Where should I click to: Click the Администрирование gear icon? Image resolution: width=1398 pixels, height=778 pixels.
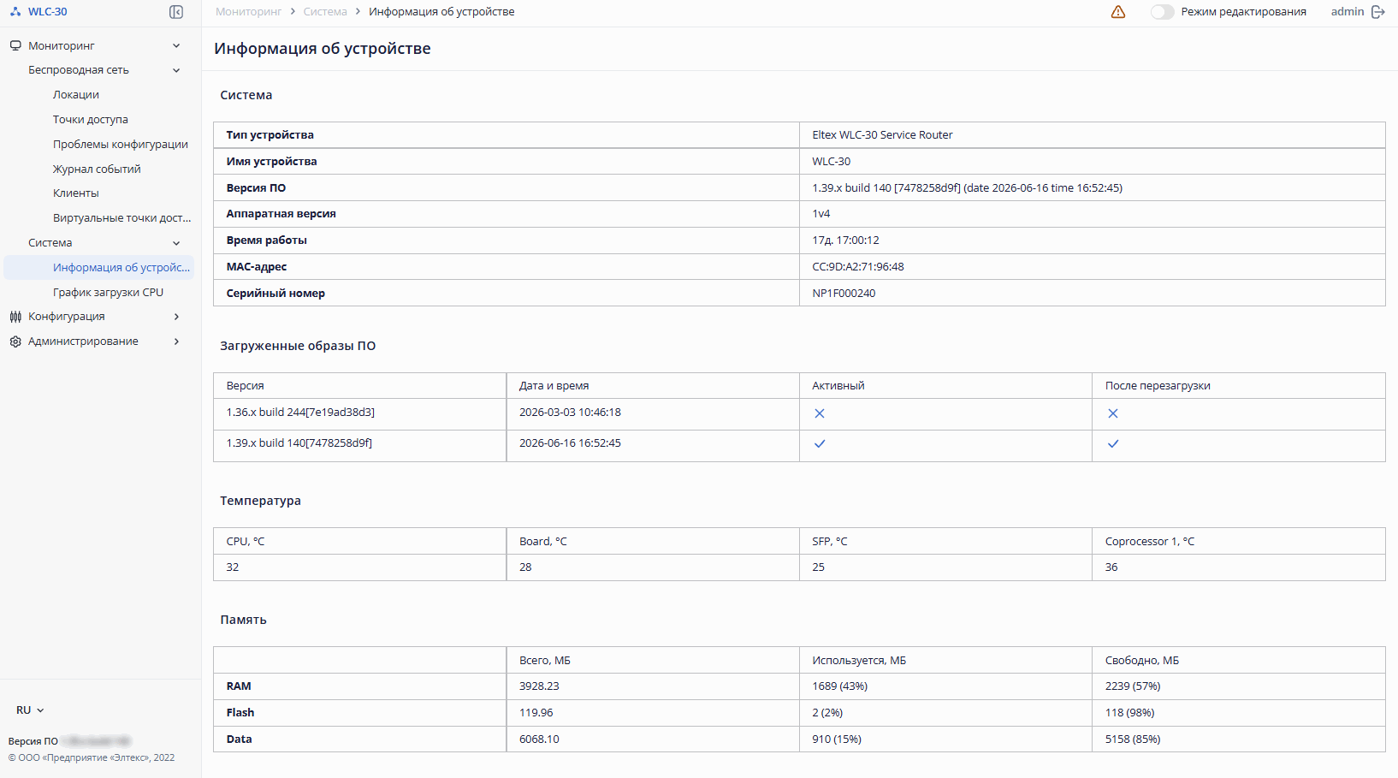pyautogui.click(x=15, y=341)
